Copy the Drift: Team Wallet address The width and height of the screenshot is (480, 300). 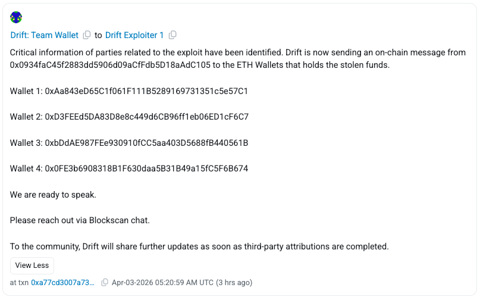(x=87, y=35)
